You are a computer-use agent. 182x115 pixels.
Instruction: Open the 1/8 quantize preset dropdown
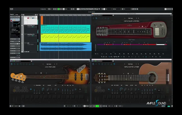(127, 9)
